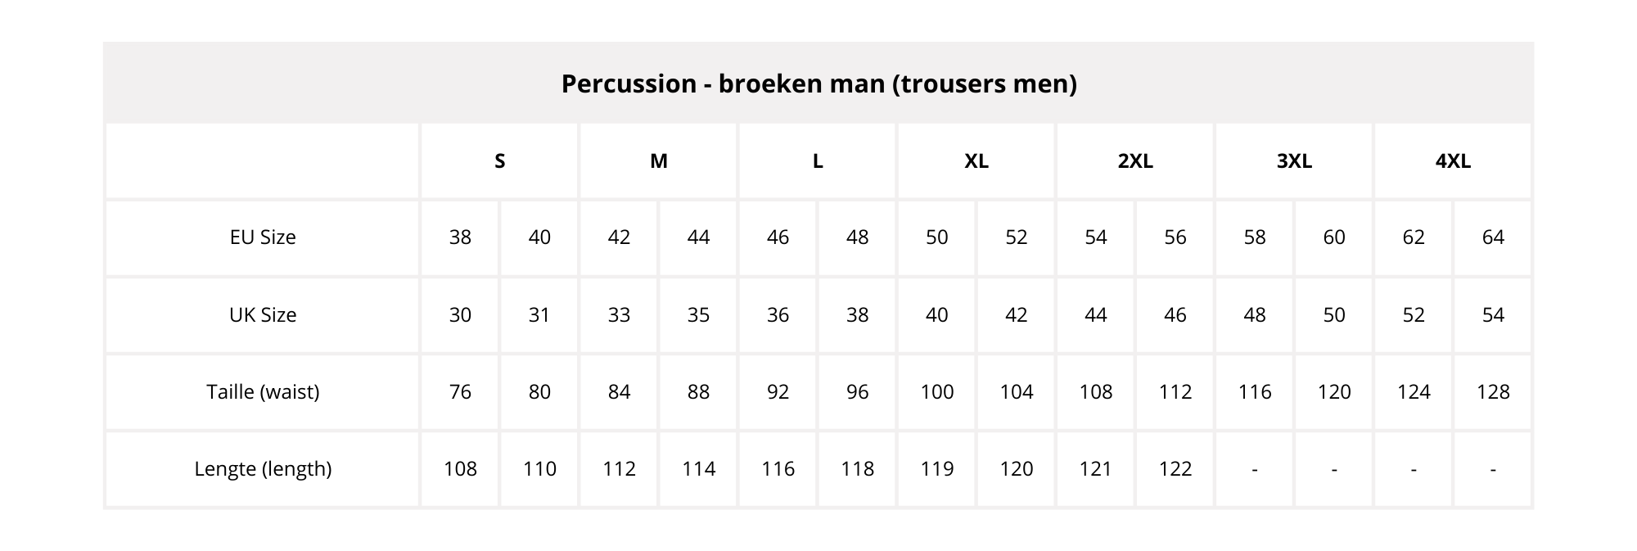Click waist cell showing 100
Viewport: 1637px width, 551px height.
[936, 391]
